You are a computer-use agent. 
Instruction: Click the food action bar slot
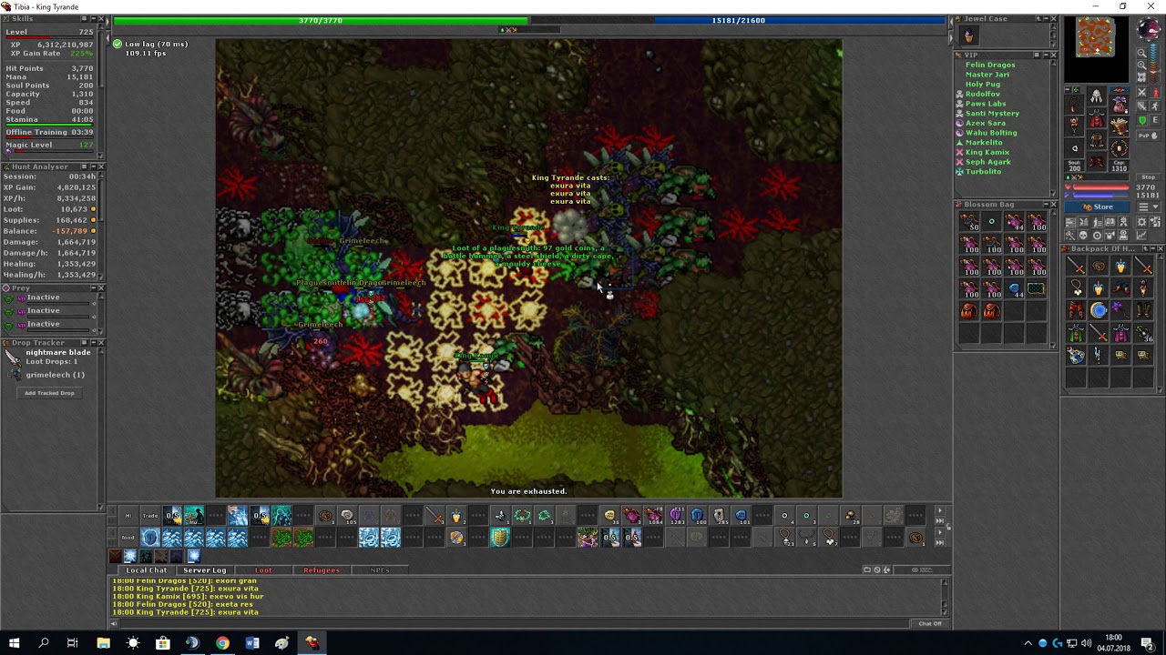coord(128,538)
